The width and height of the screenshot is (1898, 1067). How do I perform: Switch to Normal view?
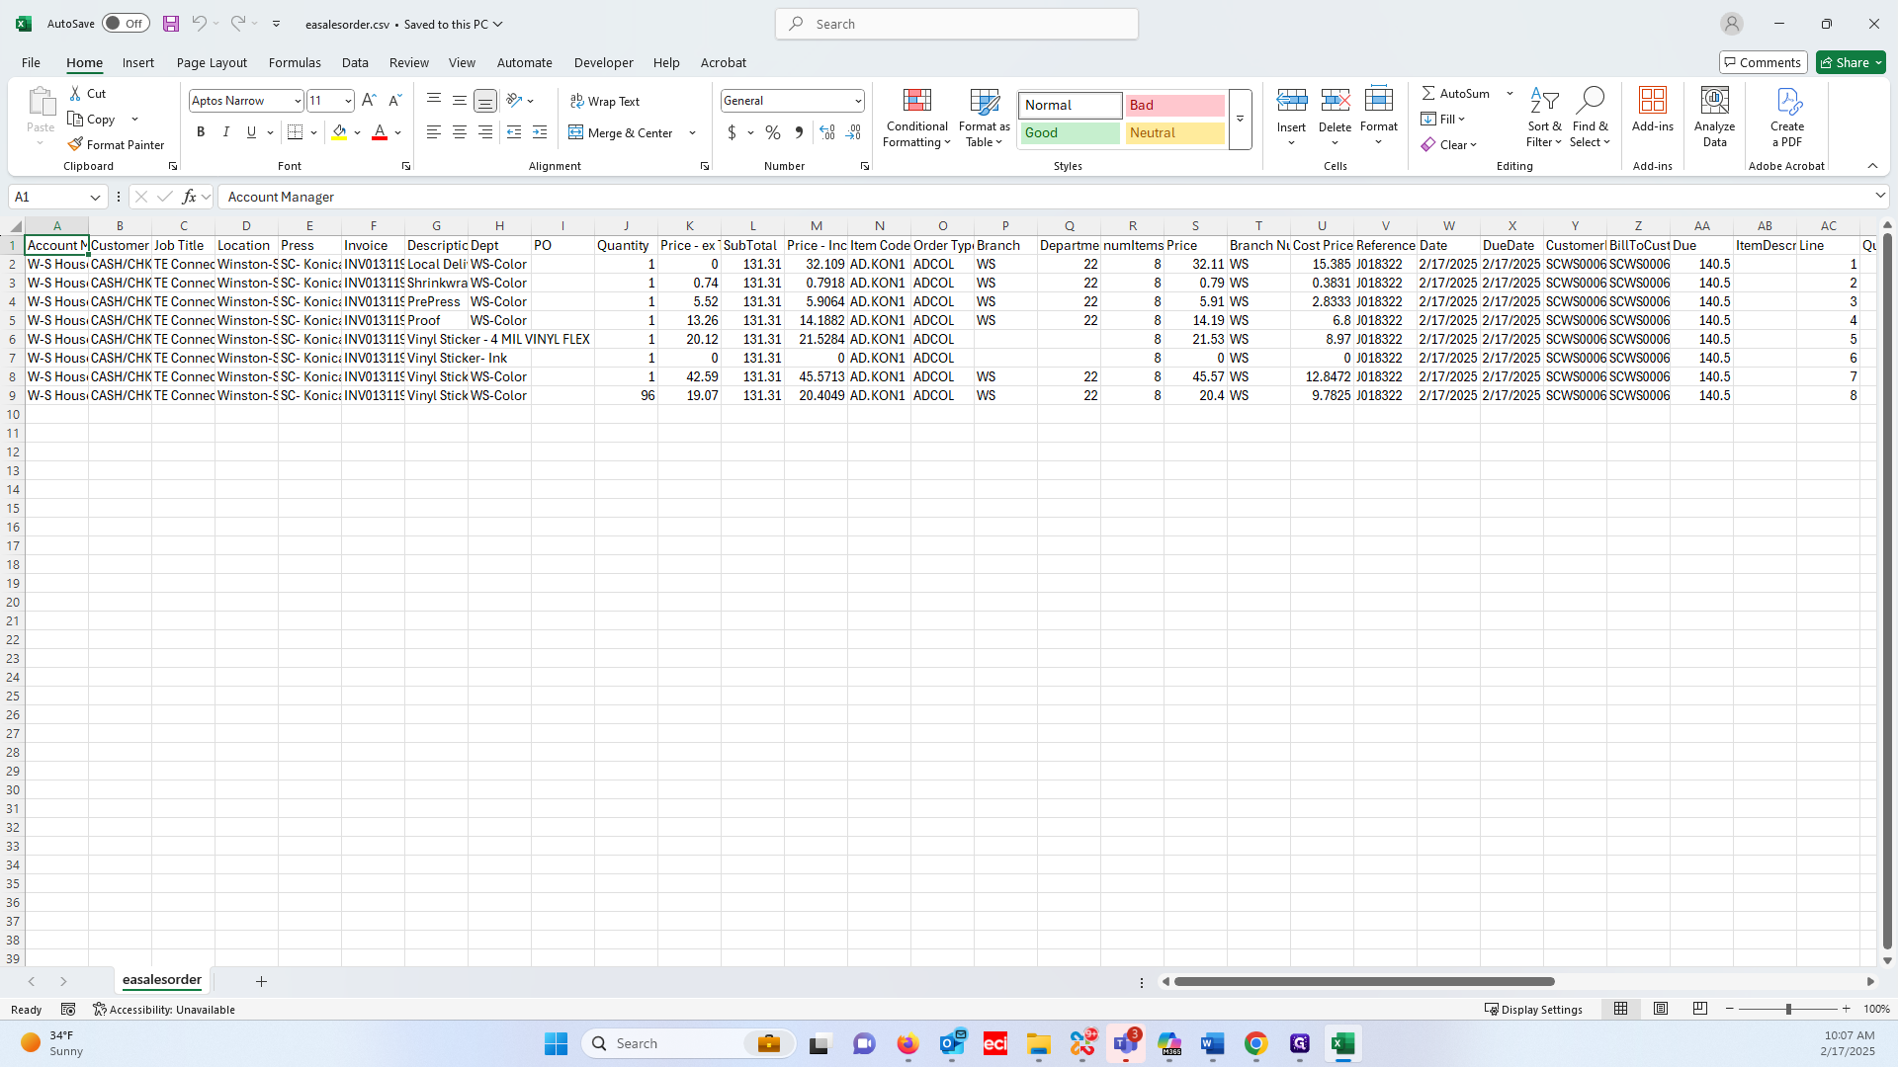point(1620,1009)
